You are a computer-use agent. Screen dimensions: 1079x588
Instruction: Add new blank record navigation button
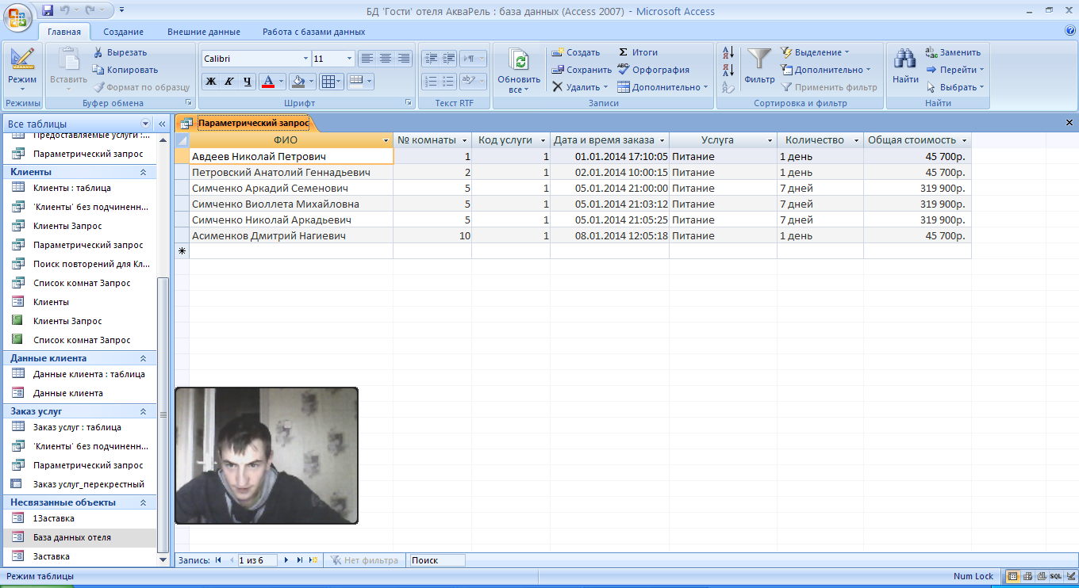point(313,560)
